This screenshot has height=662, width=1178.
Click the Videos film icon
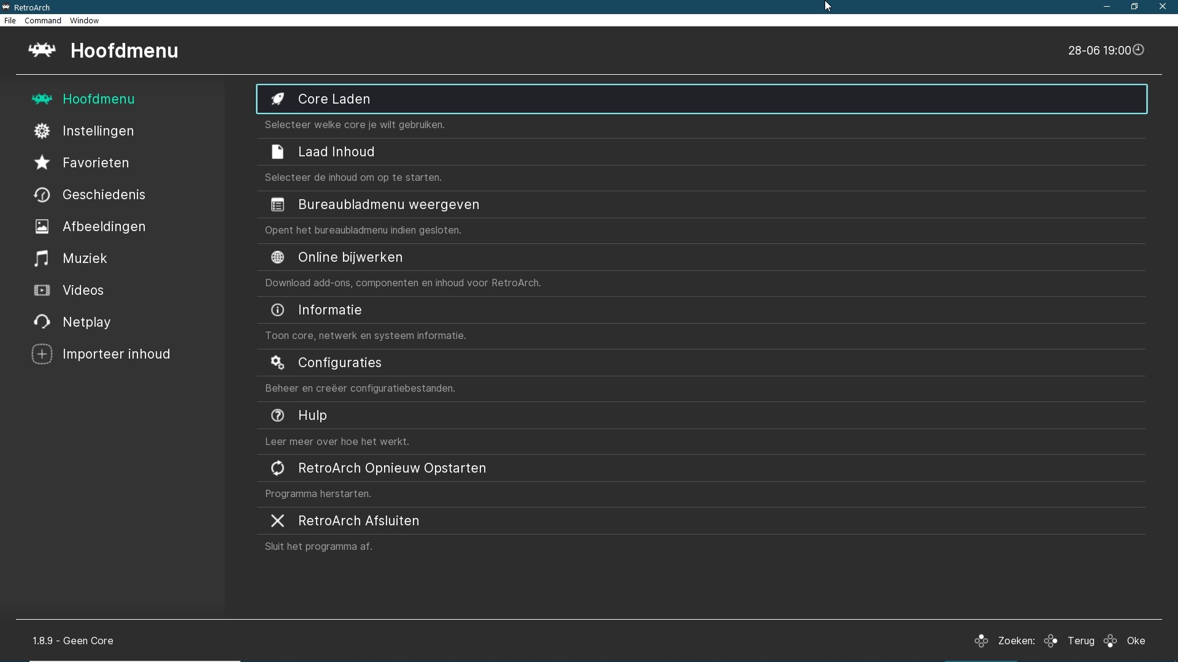(42, 291)
